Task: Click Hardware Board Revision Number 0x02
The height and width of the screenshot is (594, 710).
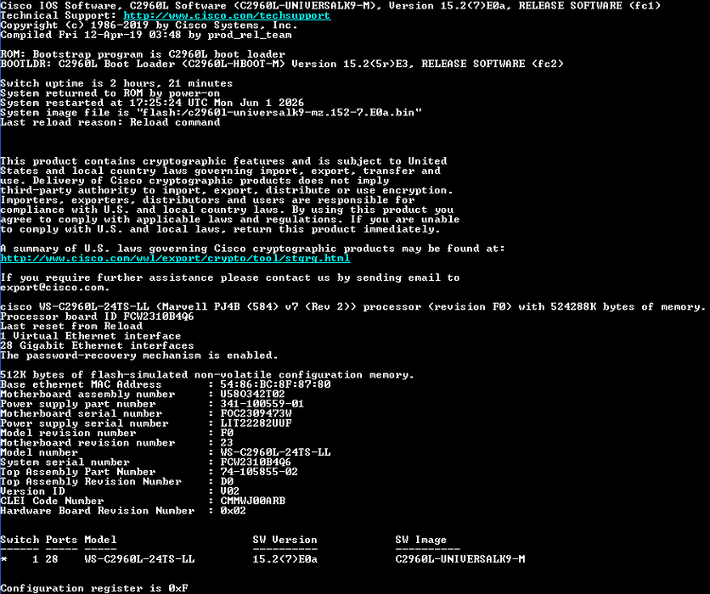Action: (x=234, y=511)
